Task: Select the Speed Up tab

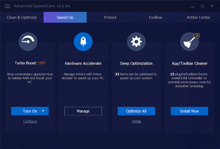Action: pyautogui.click(x=65, y=18)
